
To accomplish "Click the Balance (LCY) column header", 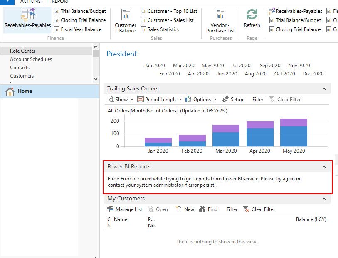I will (311, 219).
